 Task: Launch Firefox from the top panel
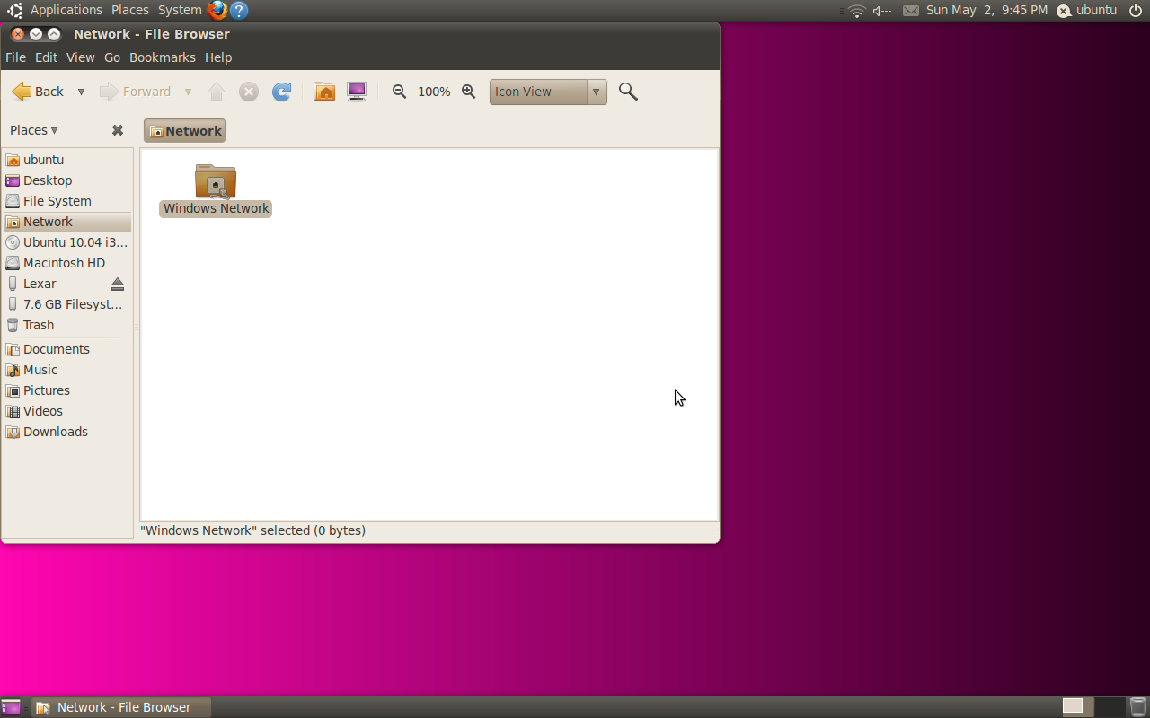(217, 11)
